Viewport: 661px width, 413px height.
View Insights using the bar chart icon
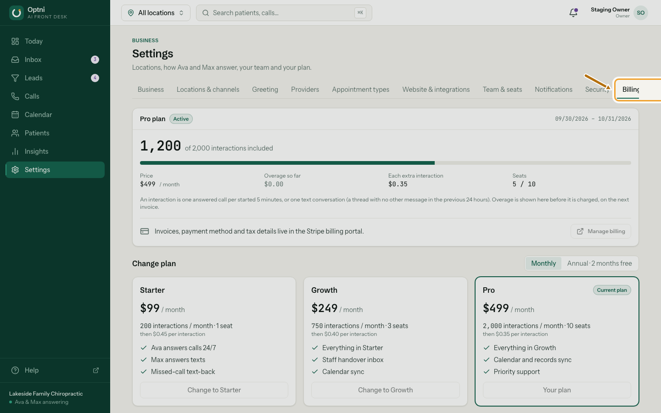click(15, 151)
